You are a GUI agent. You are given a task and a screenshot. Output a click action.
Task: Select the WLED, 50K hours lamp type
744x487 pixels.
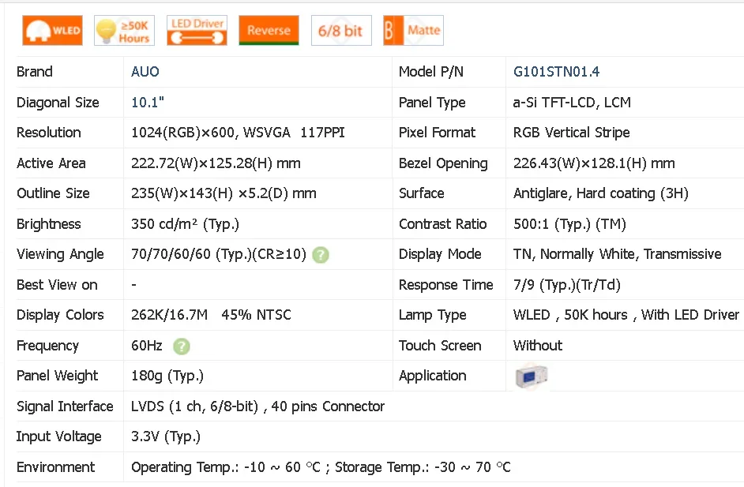coord(626,315)
